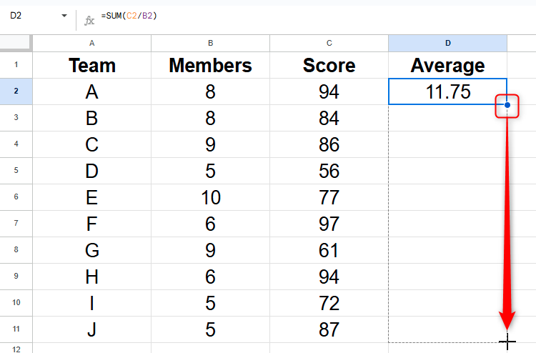Screen dimensions: 536x353
Task: Open the Name Box dropdown arrow
Action: pos(64,16)
